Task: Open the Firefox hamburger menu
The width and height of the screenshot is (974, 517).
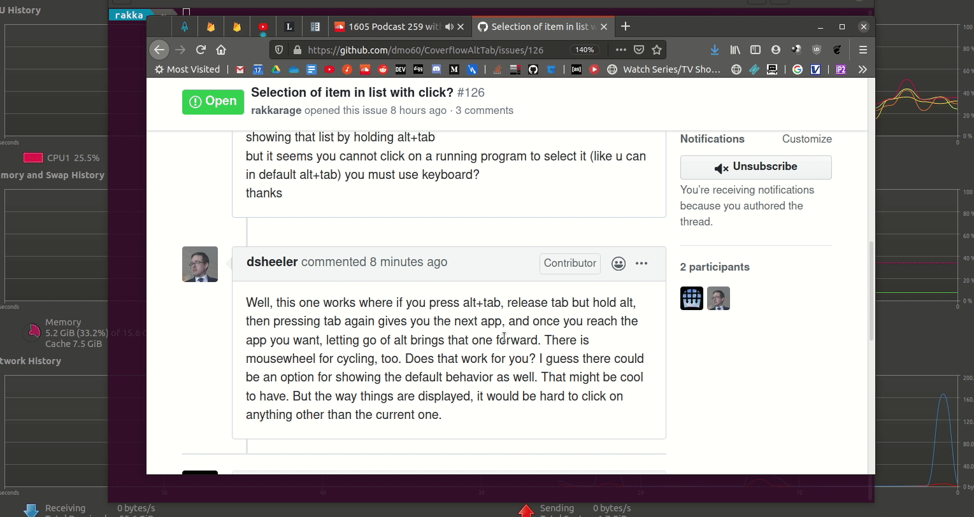Action: (x=863, y=50)
